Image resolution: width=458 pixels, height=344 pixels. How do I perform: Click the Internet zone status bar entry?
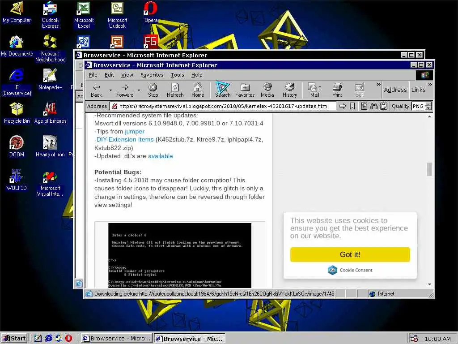coord(382,294)
